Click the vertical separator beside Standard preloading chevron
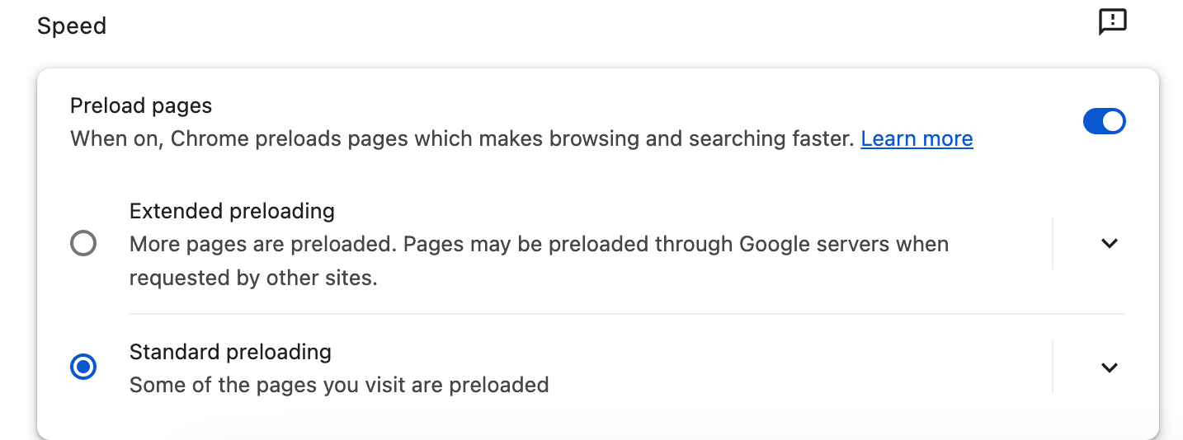Image resolution: width=1183 pixels, height=440 pixels. (x=1053, y=367)
